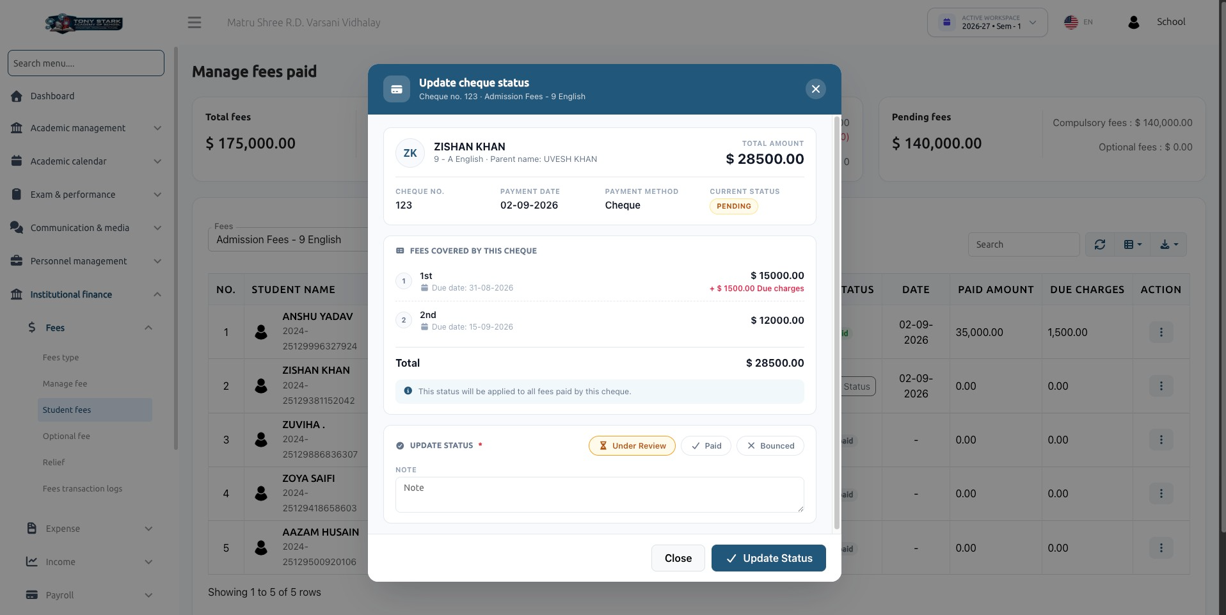Open Student fees page
Viewport: 1226px width, 615px height.
click(95, 410)
